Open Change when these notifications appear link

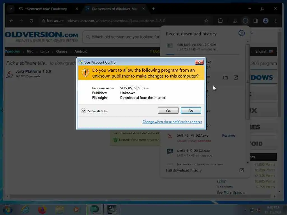click(x=172, y=122)
